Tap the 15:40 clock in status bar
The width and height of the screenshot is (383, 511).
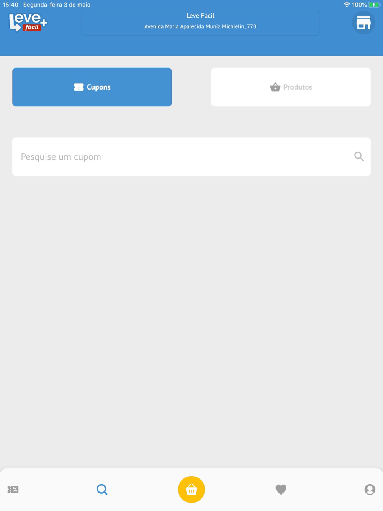tap(10, 5)
